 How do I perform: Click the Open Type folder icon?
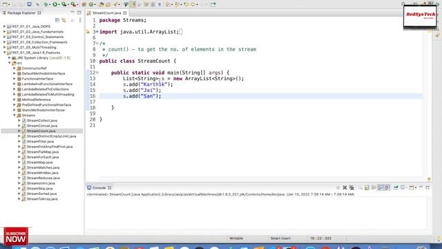[x=102, y=4]
